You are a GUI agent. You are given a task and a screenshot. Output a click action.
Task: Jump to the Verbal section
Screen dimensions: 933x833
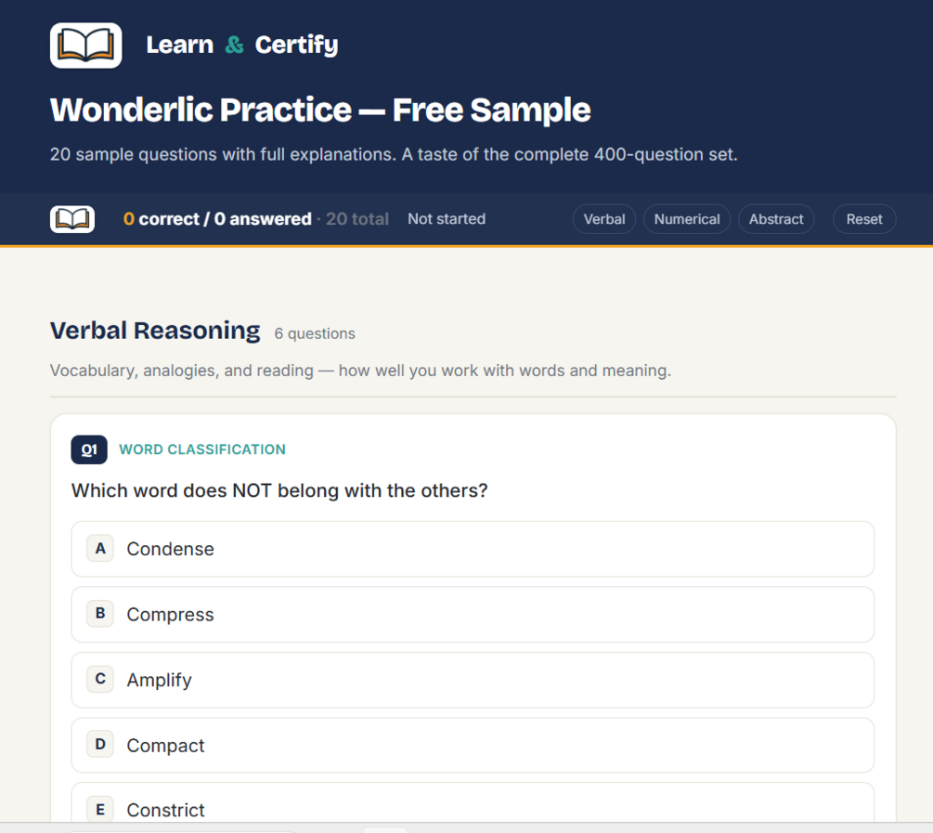604,219
